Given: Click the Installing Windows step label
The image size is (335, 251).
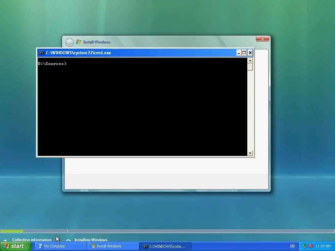Looking at the screenshot, I should 91,240.
